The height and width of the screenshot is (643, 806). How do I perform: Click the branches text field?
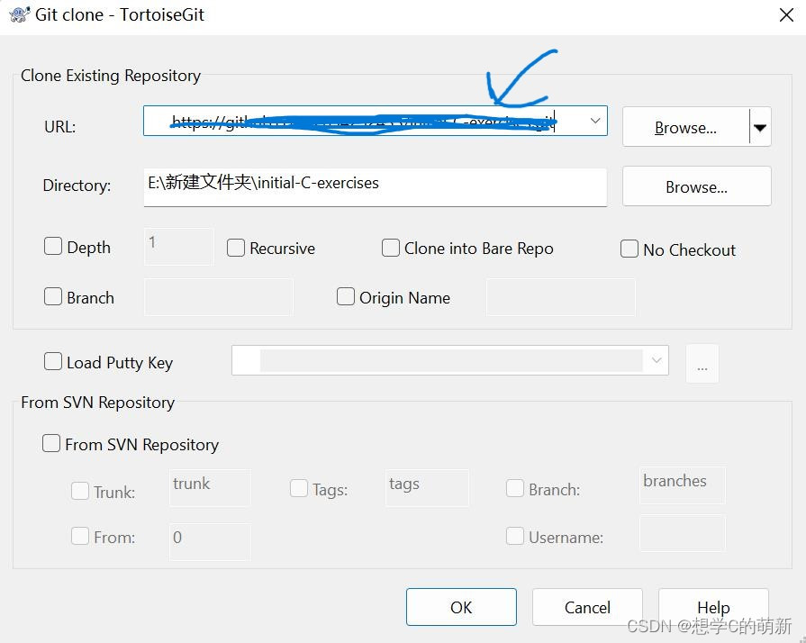coord(683,485)
